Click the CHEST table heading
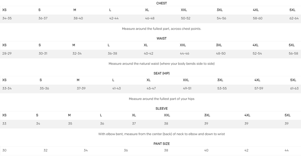 (162, 3)
